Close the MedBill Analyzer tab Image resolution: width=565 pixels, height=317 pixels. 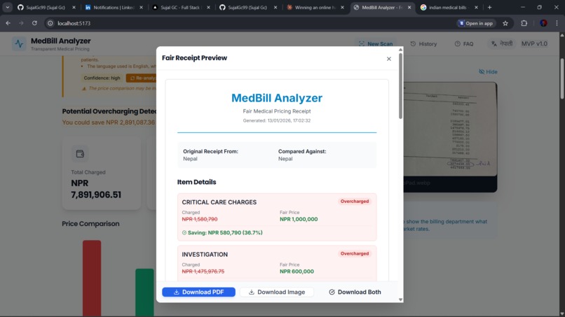409,7
